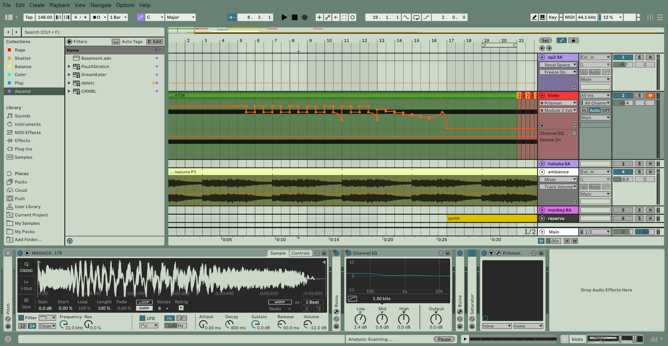Click the Lock Envelopes padlock icon

[x=573, y=40]
